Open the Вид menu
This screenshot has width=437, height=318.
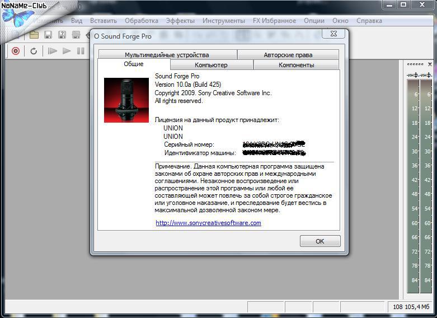click(77, 21)
